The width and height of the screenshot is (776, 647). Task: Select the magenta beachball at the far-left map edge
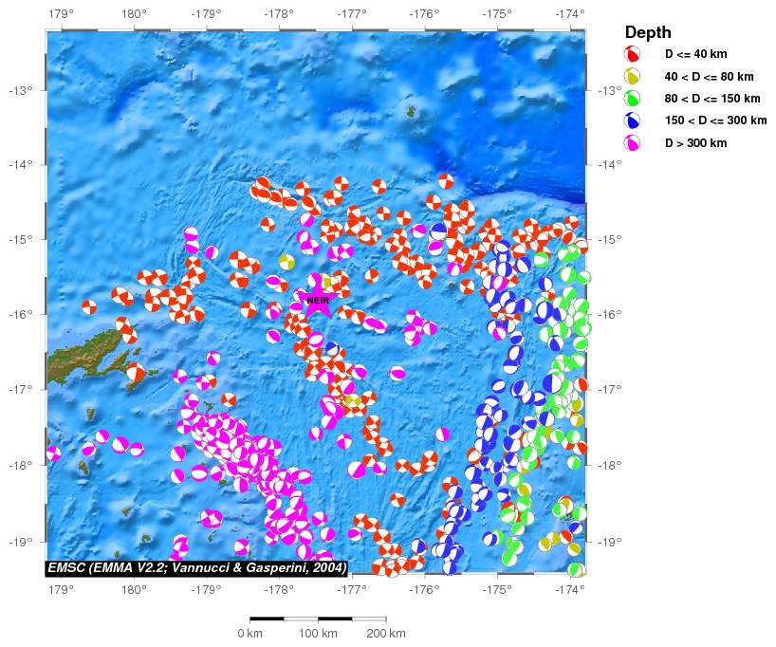[52, 453]
